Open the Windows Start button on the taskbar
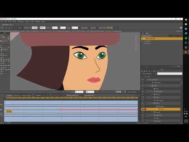 [186, 20]
